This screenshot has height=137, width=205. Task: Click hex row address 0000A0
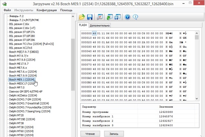[86, 78]
